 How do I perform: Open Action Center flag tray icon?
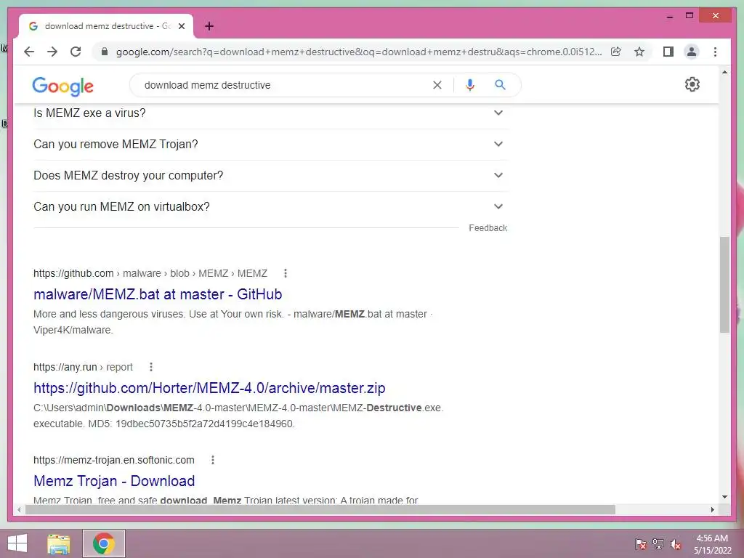pos(641,544)
